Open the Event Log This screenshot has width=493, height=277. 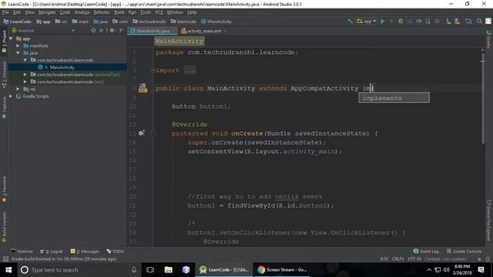(x=426, y=252)
